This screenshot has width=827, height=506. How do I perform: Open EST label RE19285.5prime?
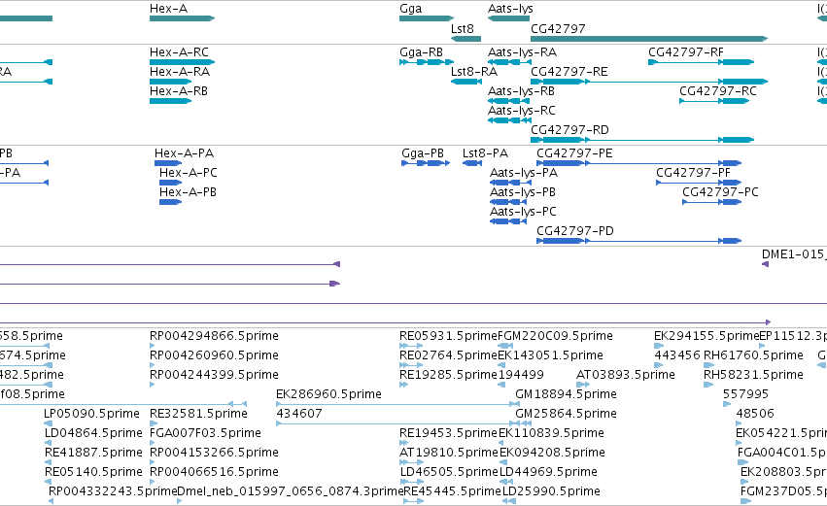pyautogui.click(x=448, y=375)
